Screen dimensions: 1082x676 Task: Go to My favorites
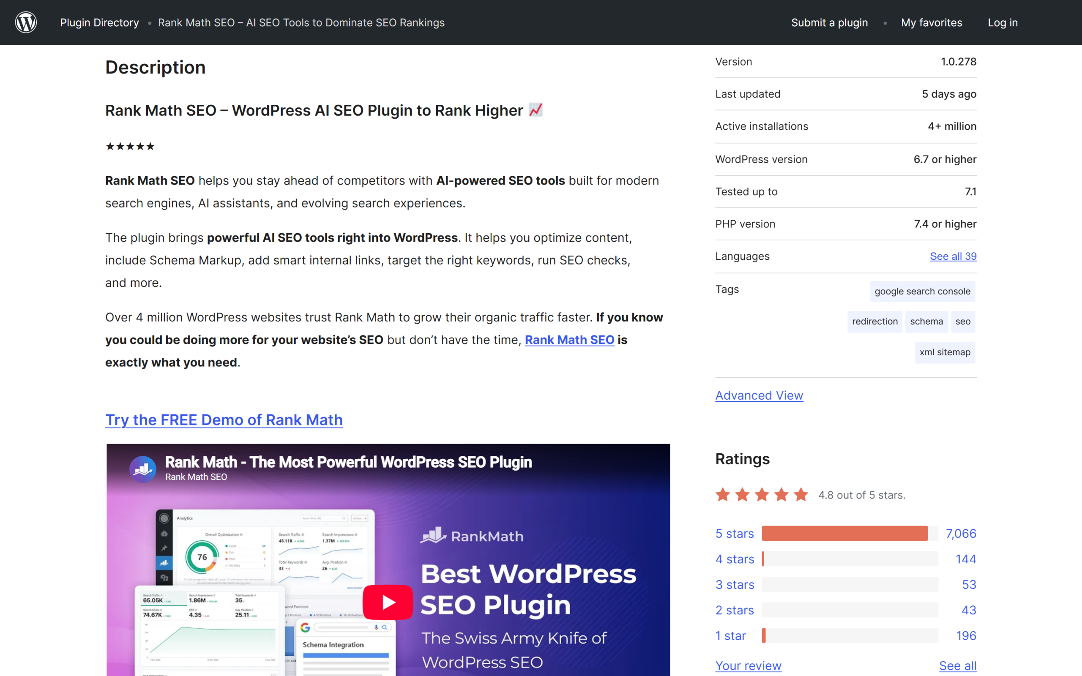[932, 22]
